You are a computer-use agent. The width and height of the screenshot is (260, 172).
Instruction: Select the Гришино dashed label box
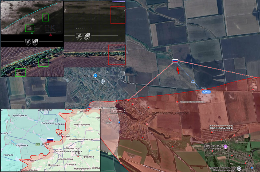117,110
